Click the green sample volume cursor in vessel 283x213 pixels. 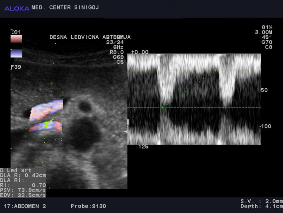(x=46, y=124)
